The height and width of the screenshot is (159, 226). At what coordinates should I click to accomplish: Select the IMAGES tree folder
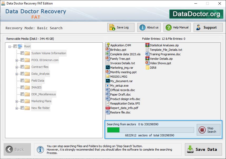36,87
